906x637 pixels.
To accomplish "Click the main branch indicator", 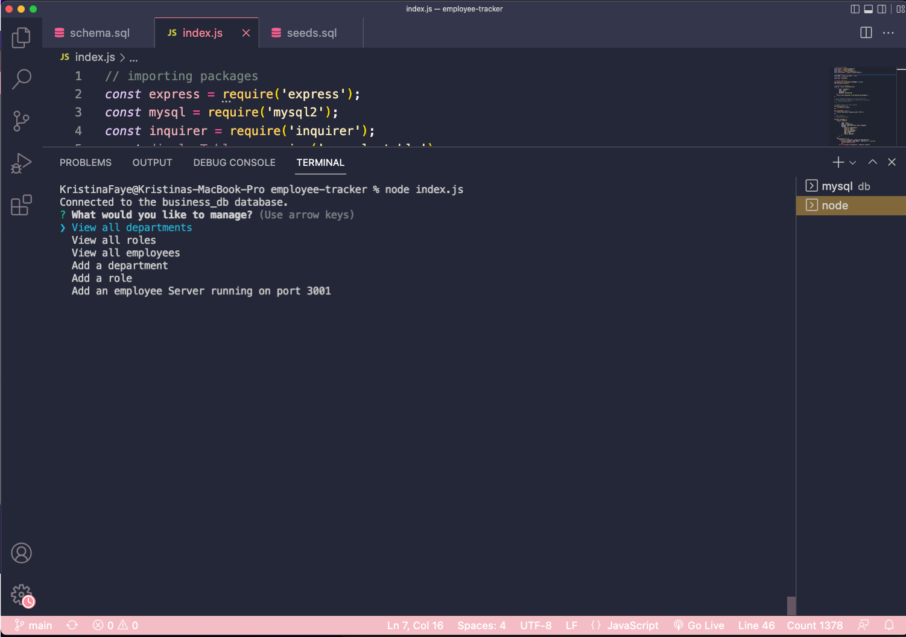I will point(33,626).
